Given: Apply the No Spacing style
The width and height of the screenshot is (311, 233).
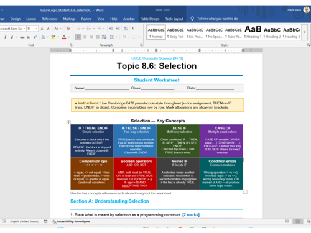Looking at the screenshot, I should [214, 32].
